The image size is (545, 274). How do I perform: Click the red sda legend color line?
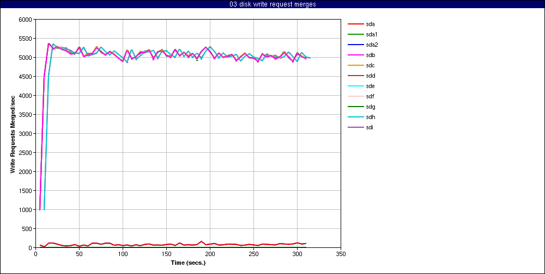coord(355,24)
